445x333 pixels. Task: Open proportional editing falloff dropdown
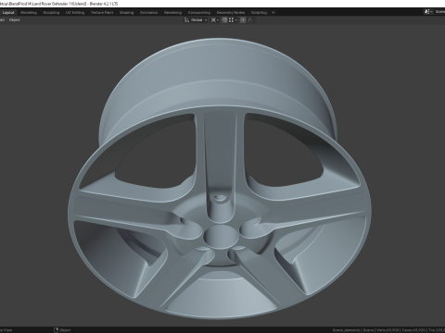[x=251, y=20]
